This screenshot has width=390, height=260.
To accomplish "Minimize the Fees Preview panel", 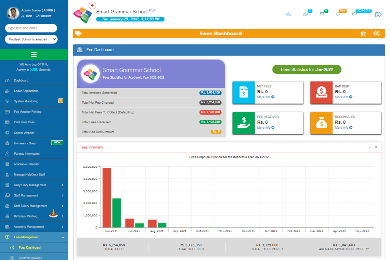I will pyautogui.click(x=370, y=147).
